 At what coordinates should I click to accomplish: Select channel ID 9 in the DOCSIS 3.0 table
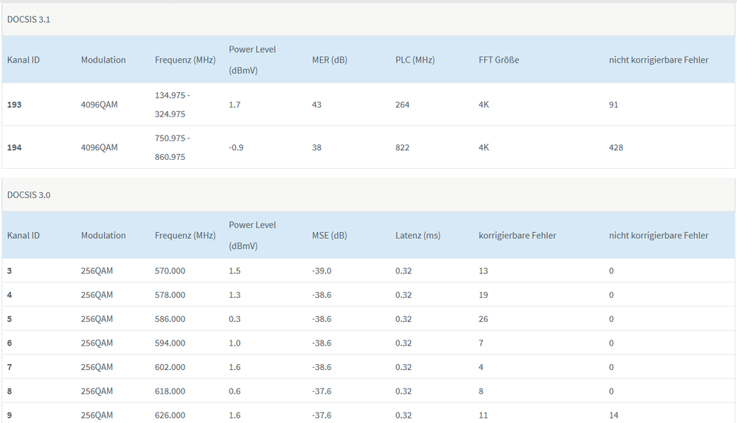[x=10, y=416]
